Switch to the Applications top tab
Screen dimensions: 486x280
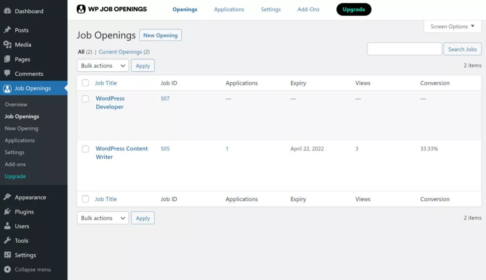[x=229, y=9]
